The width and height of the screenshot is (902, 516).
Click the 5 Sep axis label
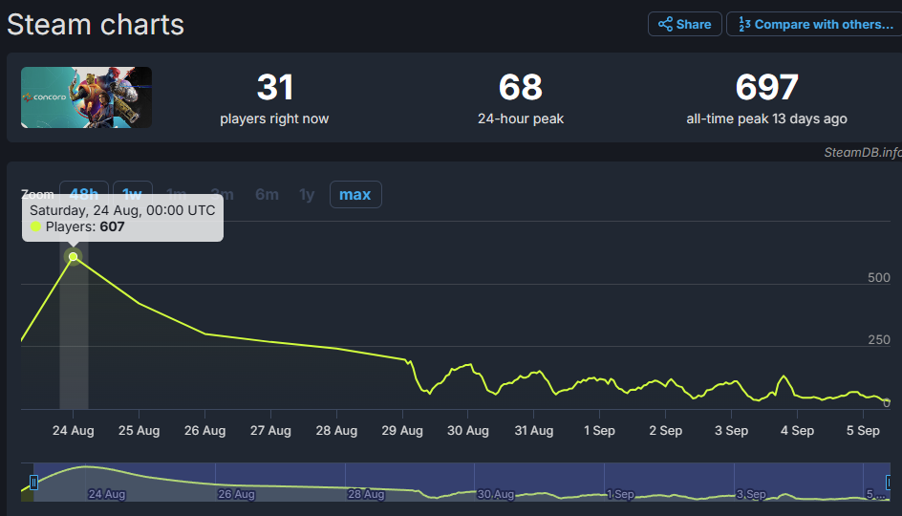[x=863, y=430]
